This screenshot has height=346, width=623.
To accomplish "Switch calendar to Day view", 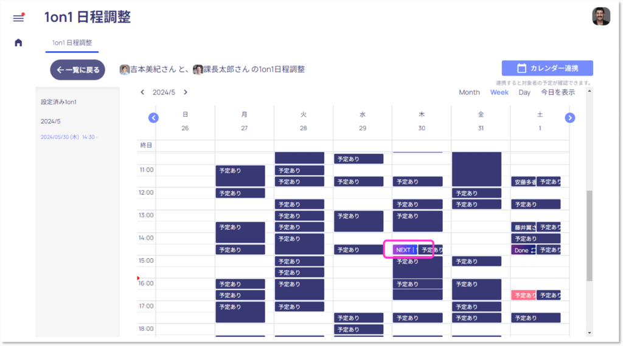I will coord(524,92).
